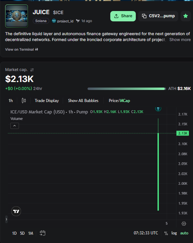The height and width of the screenshot is (243, 193).
Task: Copy the C5V2...pump contract address
Action: coord(158,16)
